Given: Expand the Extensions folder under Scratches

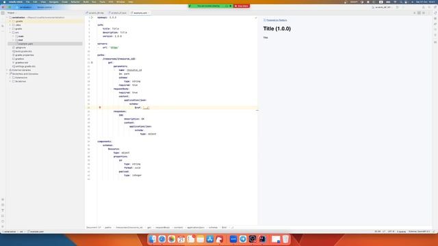Looking at the screenshot, I should coord(10,77).
